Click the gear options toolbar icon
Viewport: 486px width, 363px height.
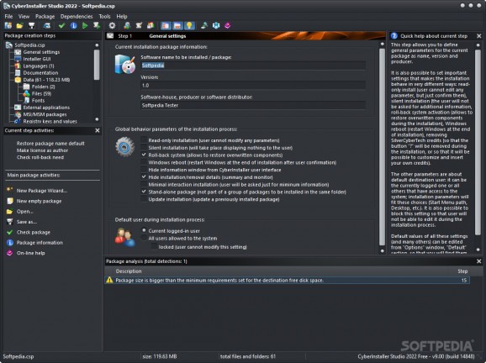[112, 26]
